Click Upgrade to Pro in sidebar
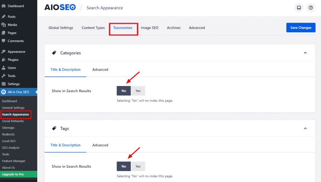This screenshot has height=182, width=321. [x=13, y=174]
